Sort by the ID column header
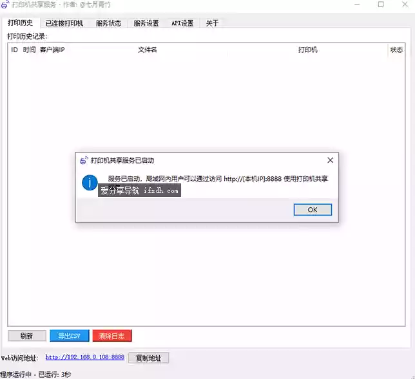 (x=14, y=50)
